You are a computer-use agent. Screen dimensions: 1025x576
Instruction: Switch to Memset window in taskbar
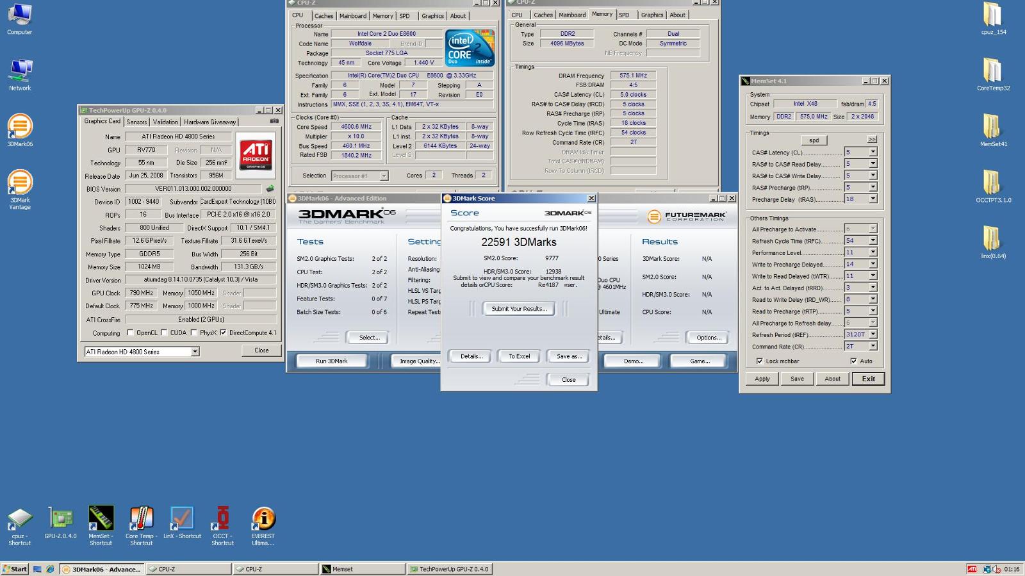click(362, 569)
